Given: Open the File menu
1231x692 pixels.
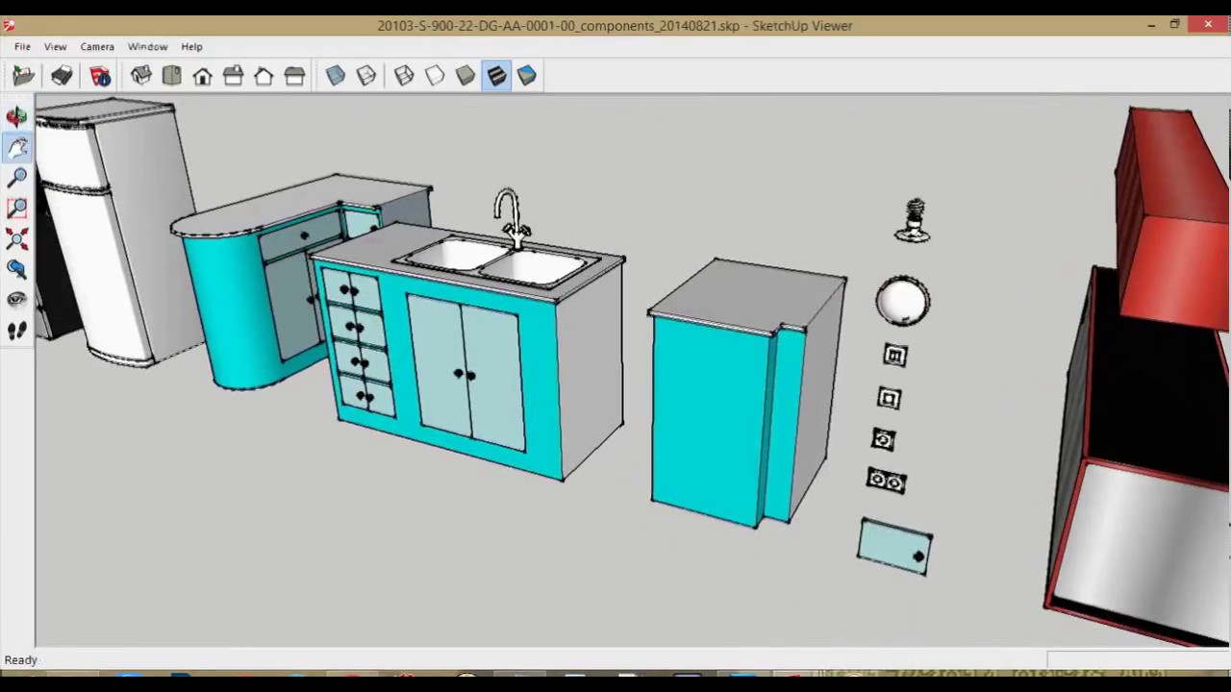Looking at the screenshot, I should coord(22,46).
